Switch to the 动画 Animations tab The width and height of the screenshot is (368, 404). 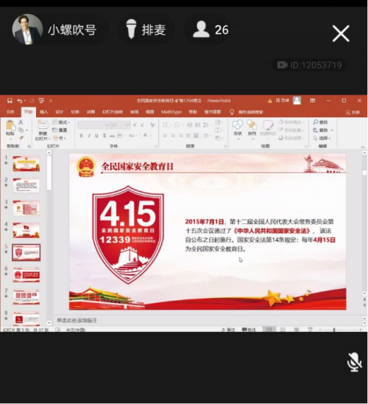click(91, 112)
